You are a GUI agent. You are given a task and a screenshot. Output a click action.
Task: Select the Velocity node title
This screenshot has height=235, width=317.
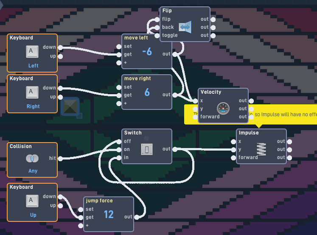(x=211, y=92)
